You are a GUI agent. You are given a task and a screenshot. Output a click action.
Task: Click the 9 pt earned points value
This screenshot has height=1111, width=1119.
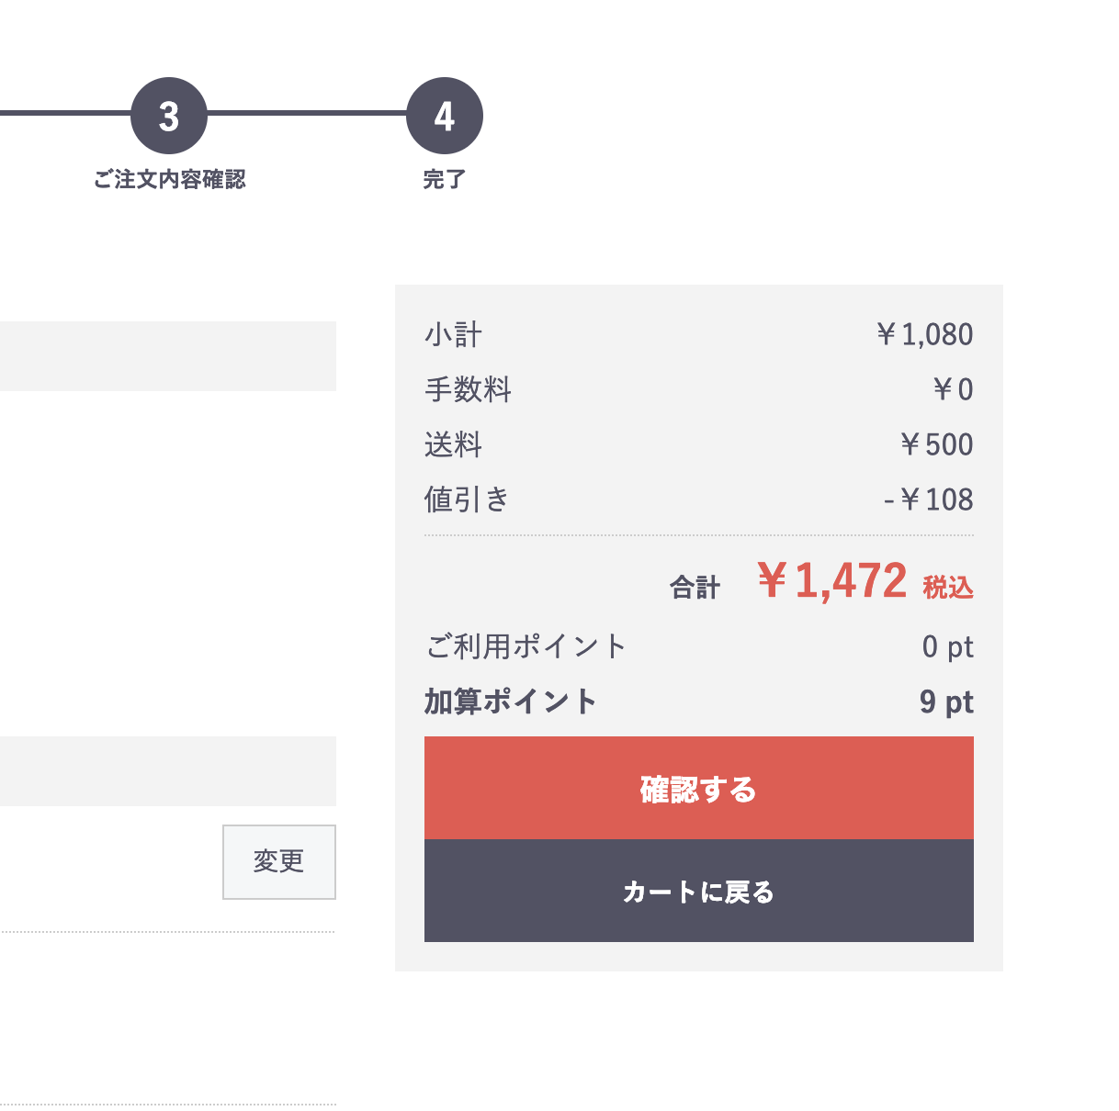tap(946, 702)
